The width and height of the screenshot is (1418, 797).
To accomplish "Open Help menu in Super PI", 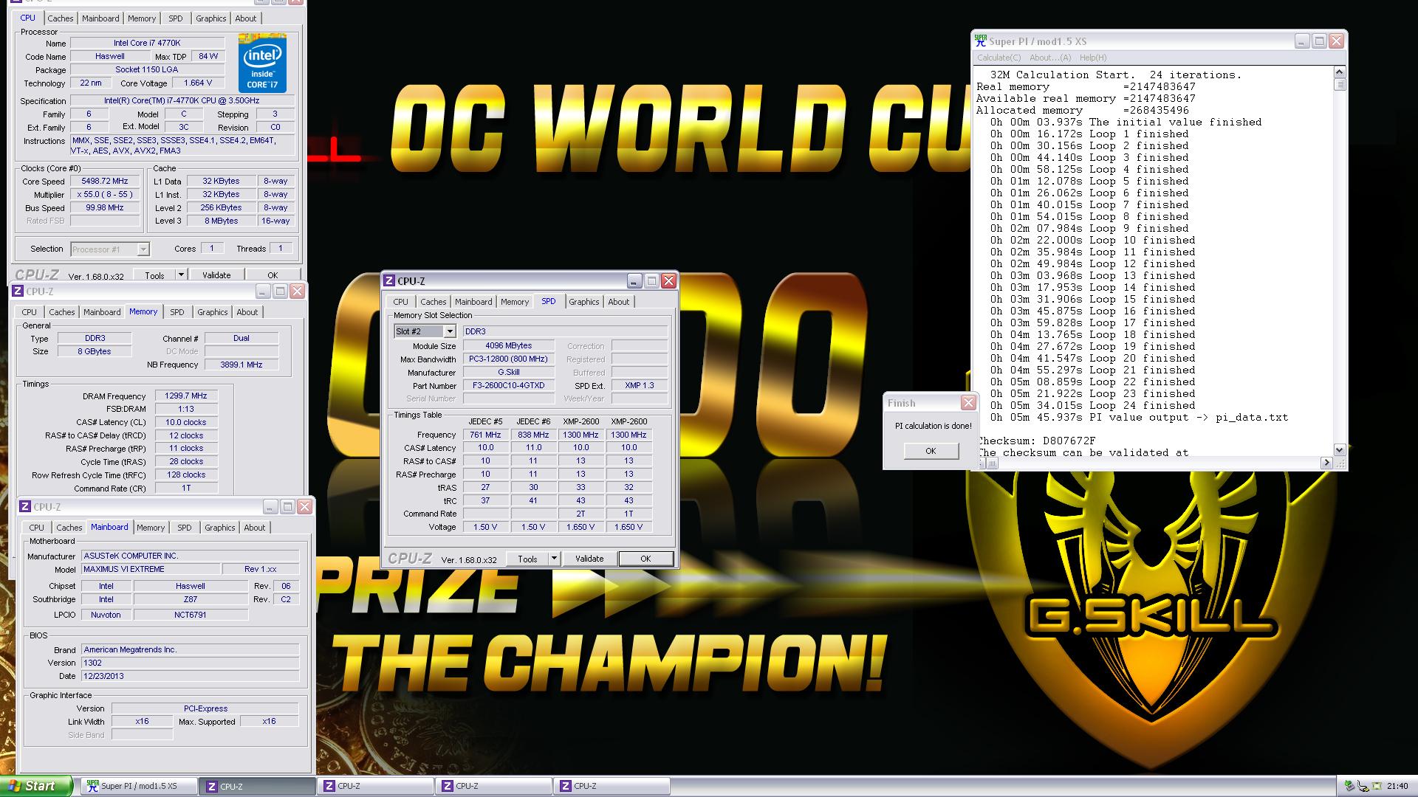I will 1093,58.
